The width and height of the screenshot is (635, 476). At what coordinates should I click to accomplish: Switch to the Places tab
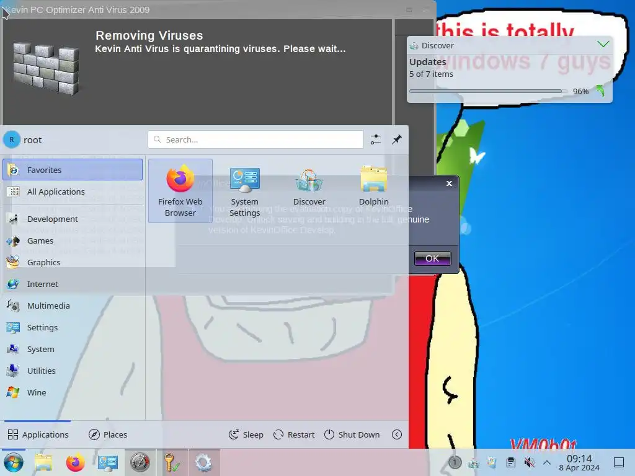108,434
